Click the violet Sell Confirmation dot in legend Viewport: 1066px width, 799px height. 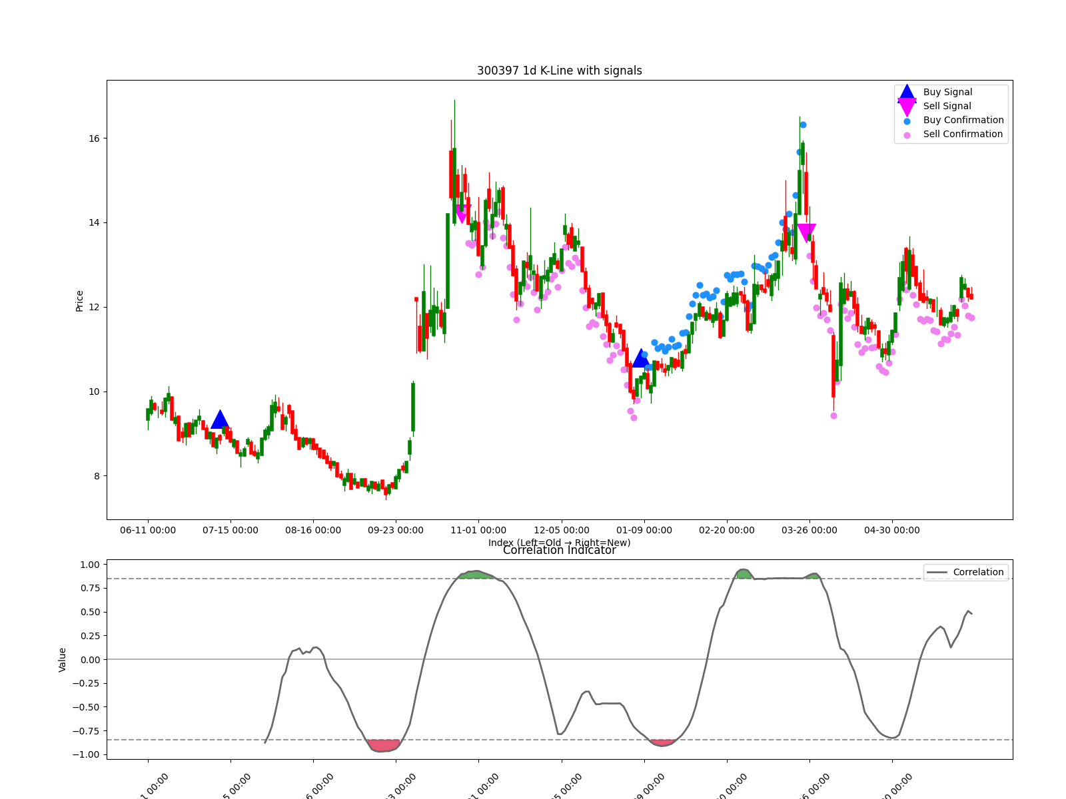907,135
